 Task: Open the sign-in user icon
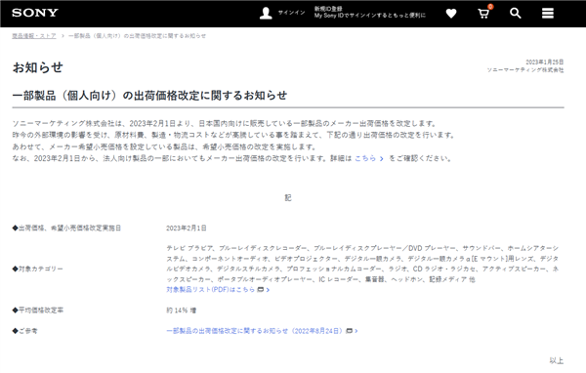click(266, 13)
